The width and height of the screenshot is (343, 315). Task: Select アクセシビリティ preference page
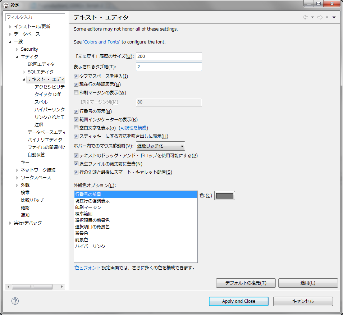(50, 87)
